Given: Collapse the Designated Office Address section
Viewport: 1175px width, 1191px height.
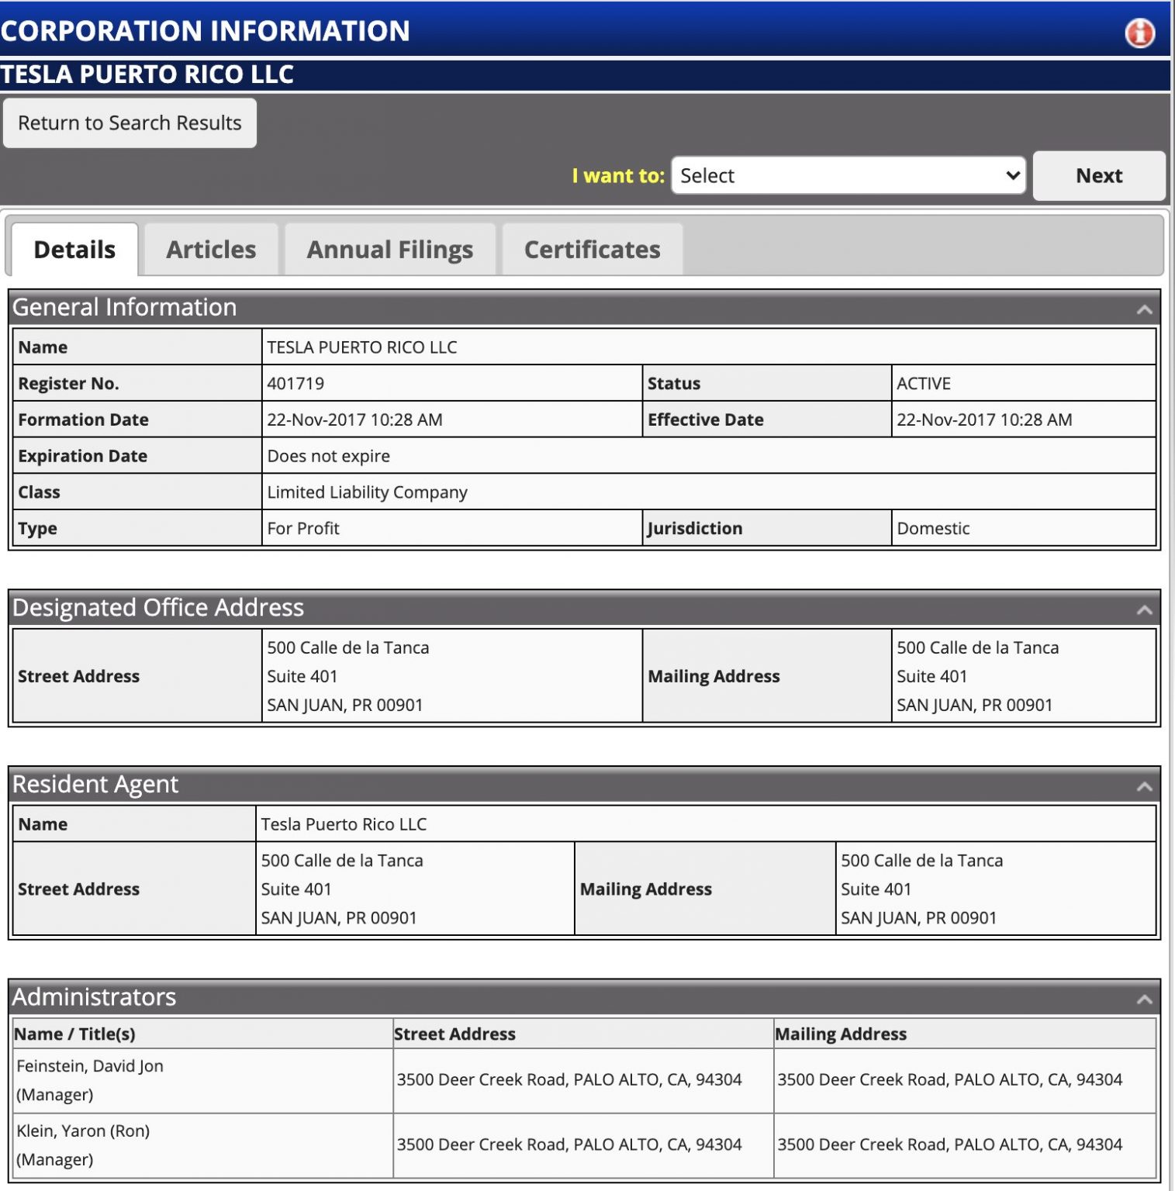Looking at the screenshot, I should [x=1144, y=609].
